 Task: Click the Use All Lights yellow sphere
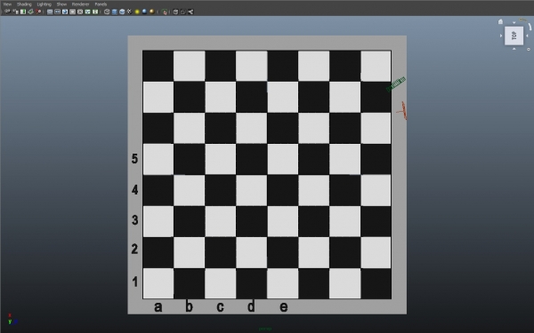click(137, 12)
